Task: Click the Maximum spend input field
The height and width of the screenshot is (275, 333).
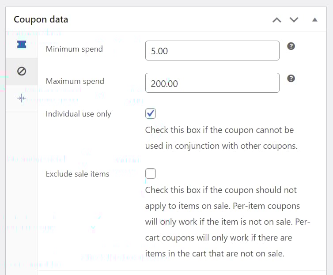Action: tap(212, 83)
